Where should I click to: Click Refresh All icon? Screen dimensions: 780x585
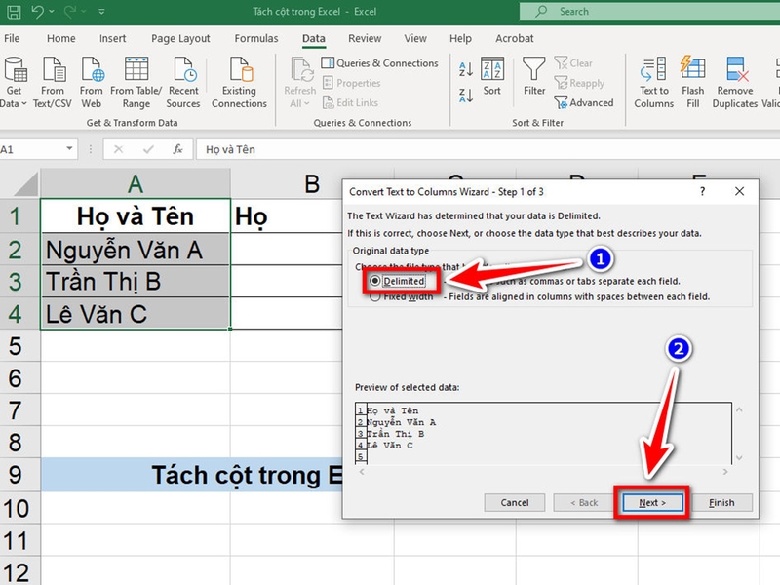pyautogui.click(x=301, y=69)
